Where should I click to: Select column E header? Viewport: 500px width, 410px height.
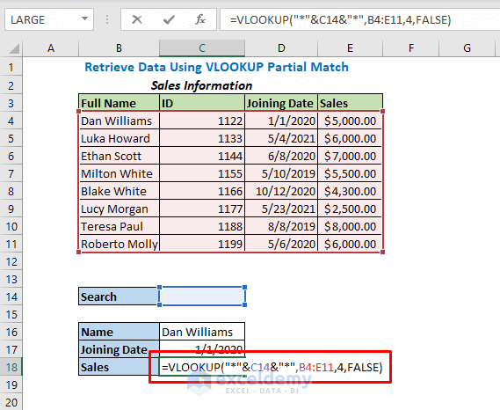(350, 48)
